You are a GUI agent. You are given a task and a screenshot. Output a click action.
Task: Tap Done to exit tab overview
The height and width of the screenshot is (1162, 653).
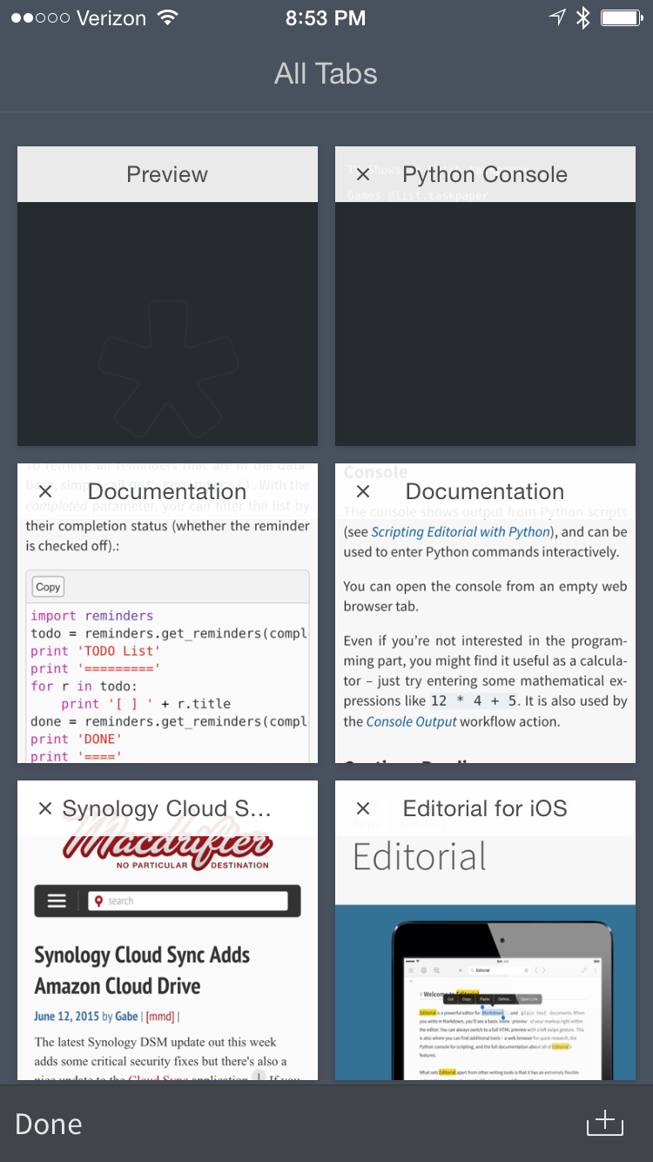coord(49,1124)
